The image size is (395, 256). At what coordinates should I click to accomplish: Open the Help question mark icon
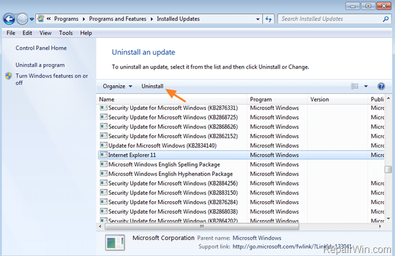point(381,86)
